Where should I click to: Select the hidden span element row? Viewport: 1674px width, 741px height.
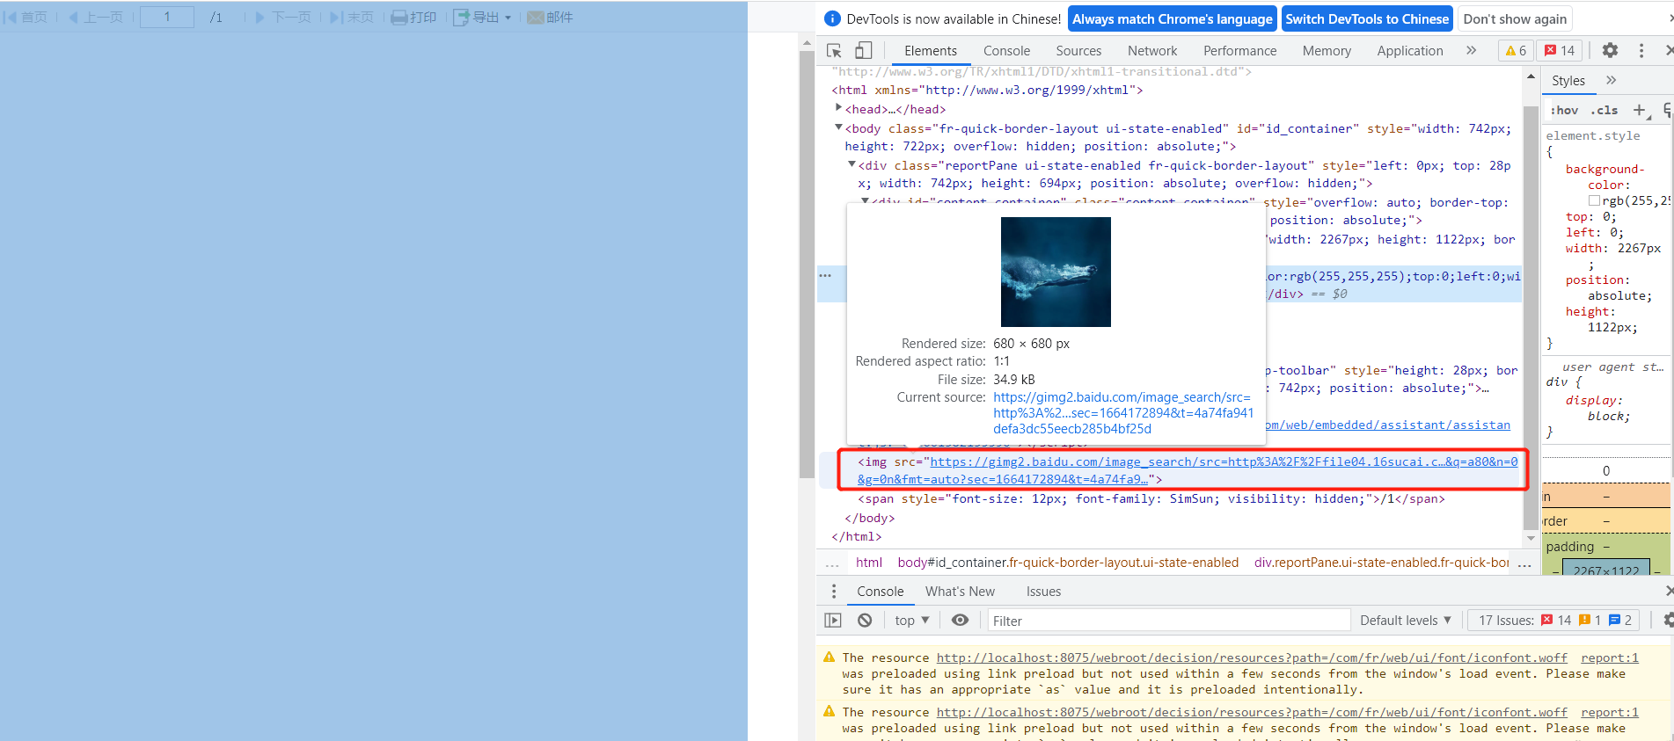tap(1151, 498)
